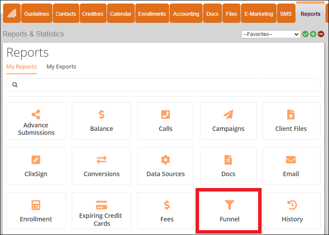Switch to the My Exports sub-tab
Image resolution: width=329 pixels, height=235 pixels.
(x=61, y=67)
